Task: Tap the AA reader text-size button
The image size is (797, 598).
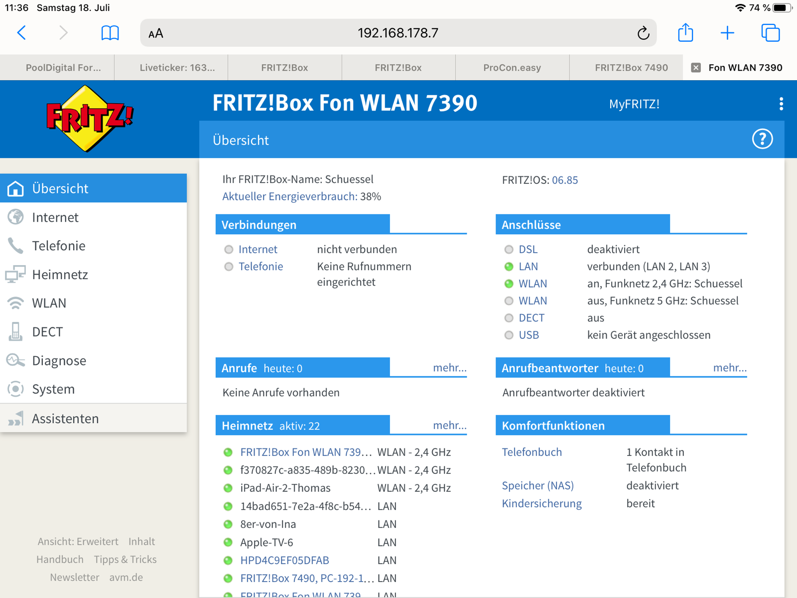Action: (156, 33)
